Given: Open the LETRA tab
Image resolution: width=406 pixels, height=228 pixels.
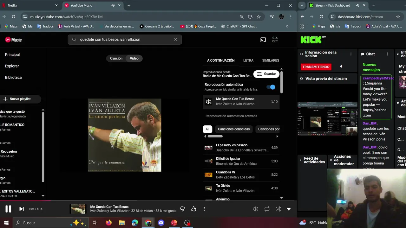Looking at the screenshot, I should pos(248,60).
